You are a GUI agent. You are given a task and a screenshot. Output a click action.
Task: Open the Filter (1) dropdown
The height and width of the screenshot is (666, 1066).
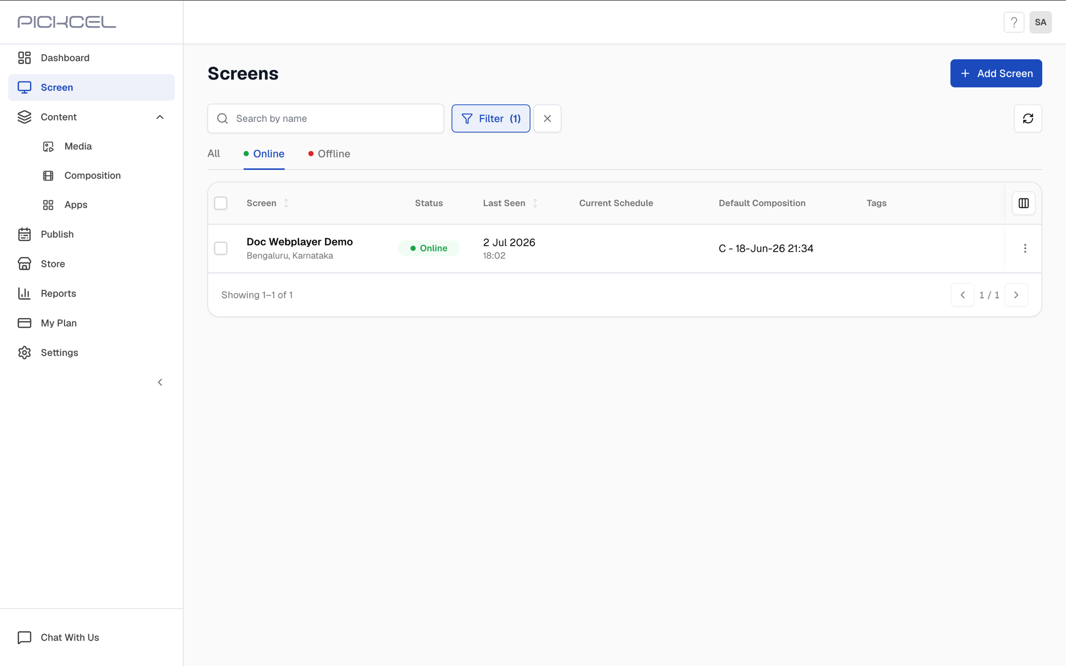tap(491, 118)
